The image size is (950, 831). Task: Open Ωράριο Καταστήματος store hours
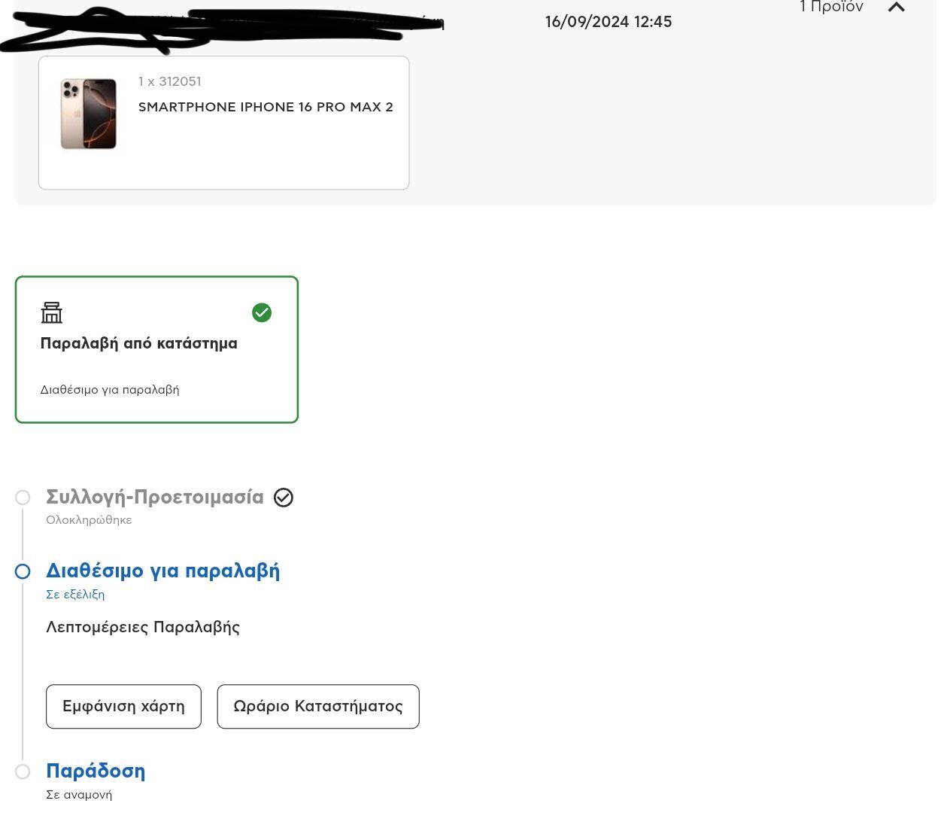point(318,706)
